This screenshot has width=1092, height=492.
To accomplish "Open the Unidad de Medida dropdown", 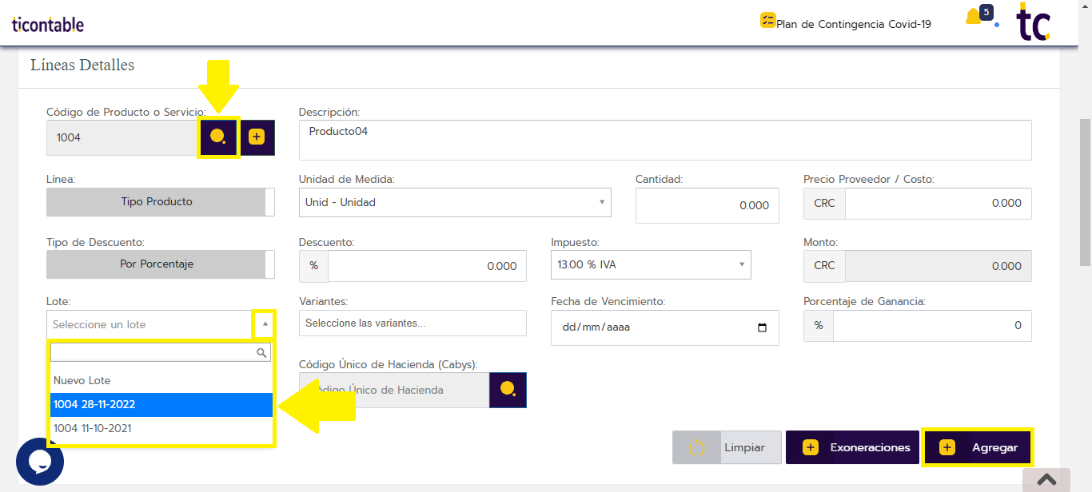I will (x=455, y=202).
